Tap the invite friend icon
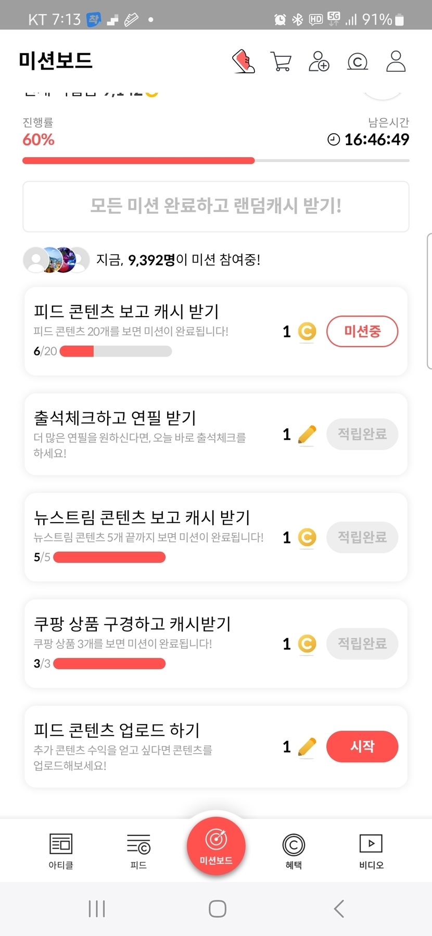 click(319, 61)
